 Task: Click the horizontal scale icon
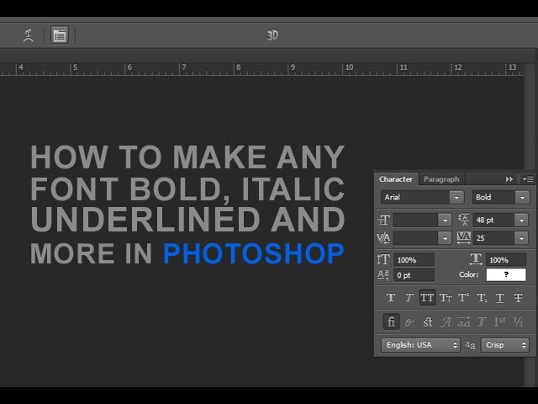476,259
